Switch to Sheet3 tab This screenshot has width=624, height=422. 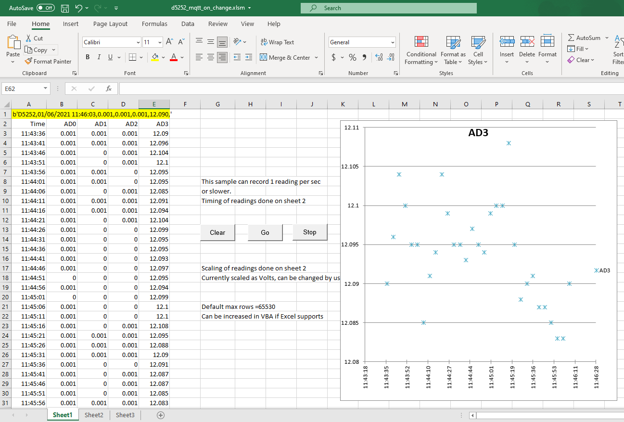click(125, 415)
